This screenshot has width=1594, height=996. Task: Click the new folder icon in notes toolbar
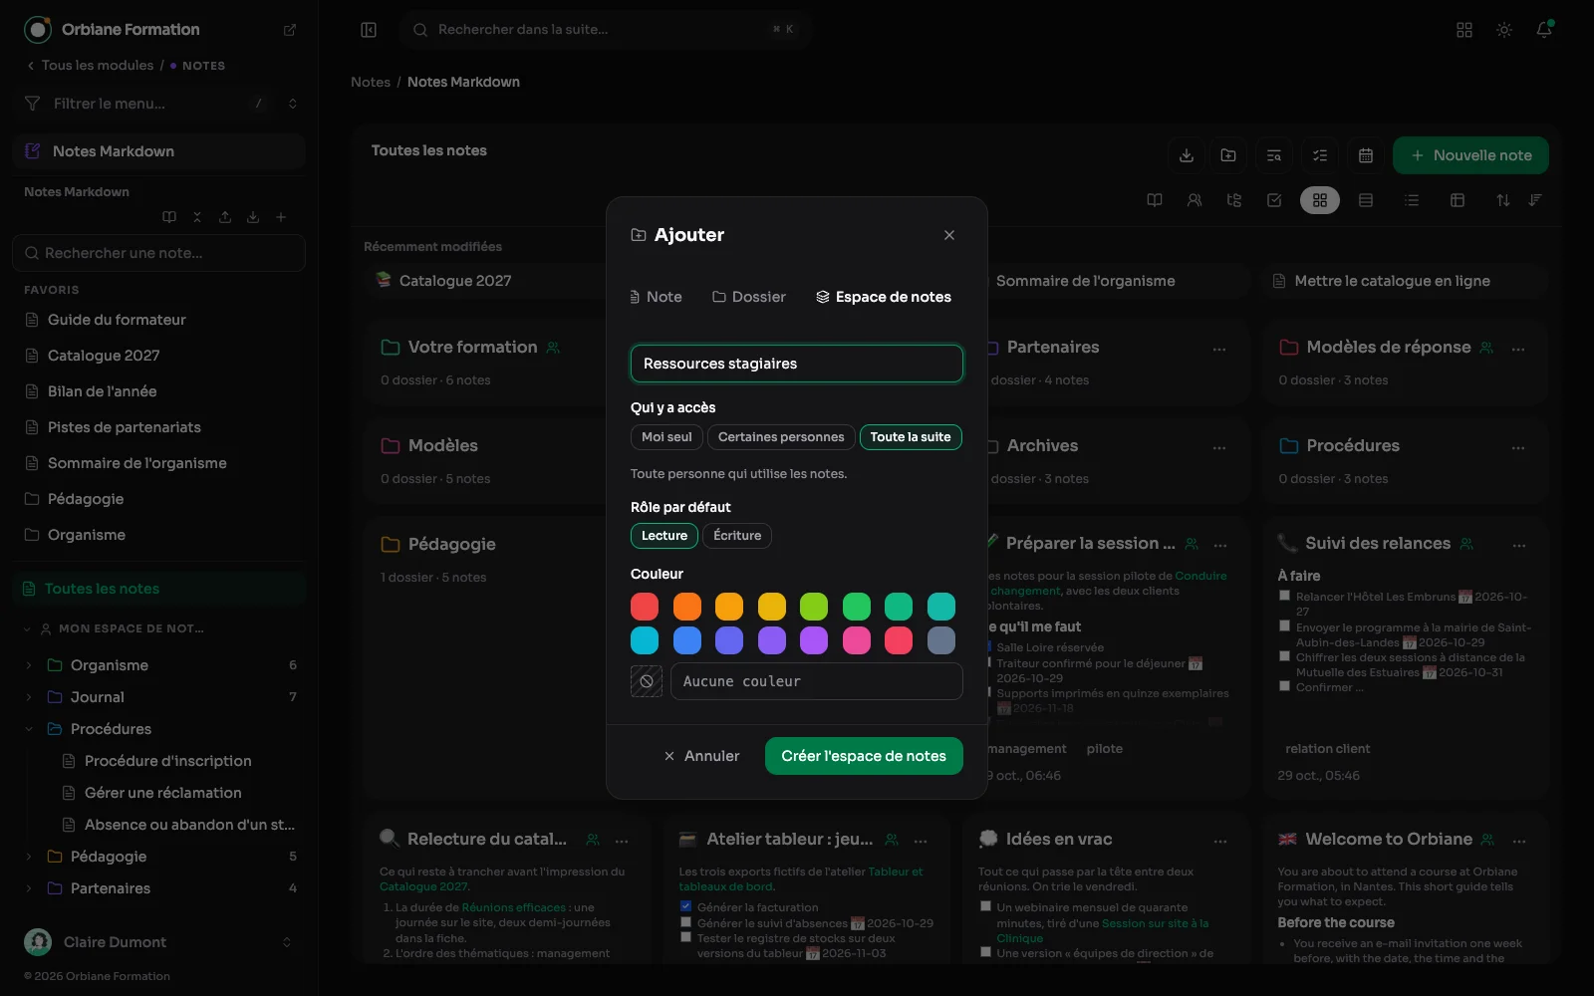coord(1228,155)
